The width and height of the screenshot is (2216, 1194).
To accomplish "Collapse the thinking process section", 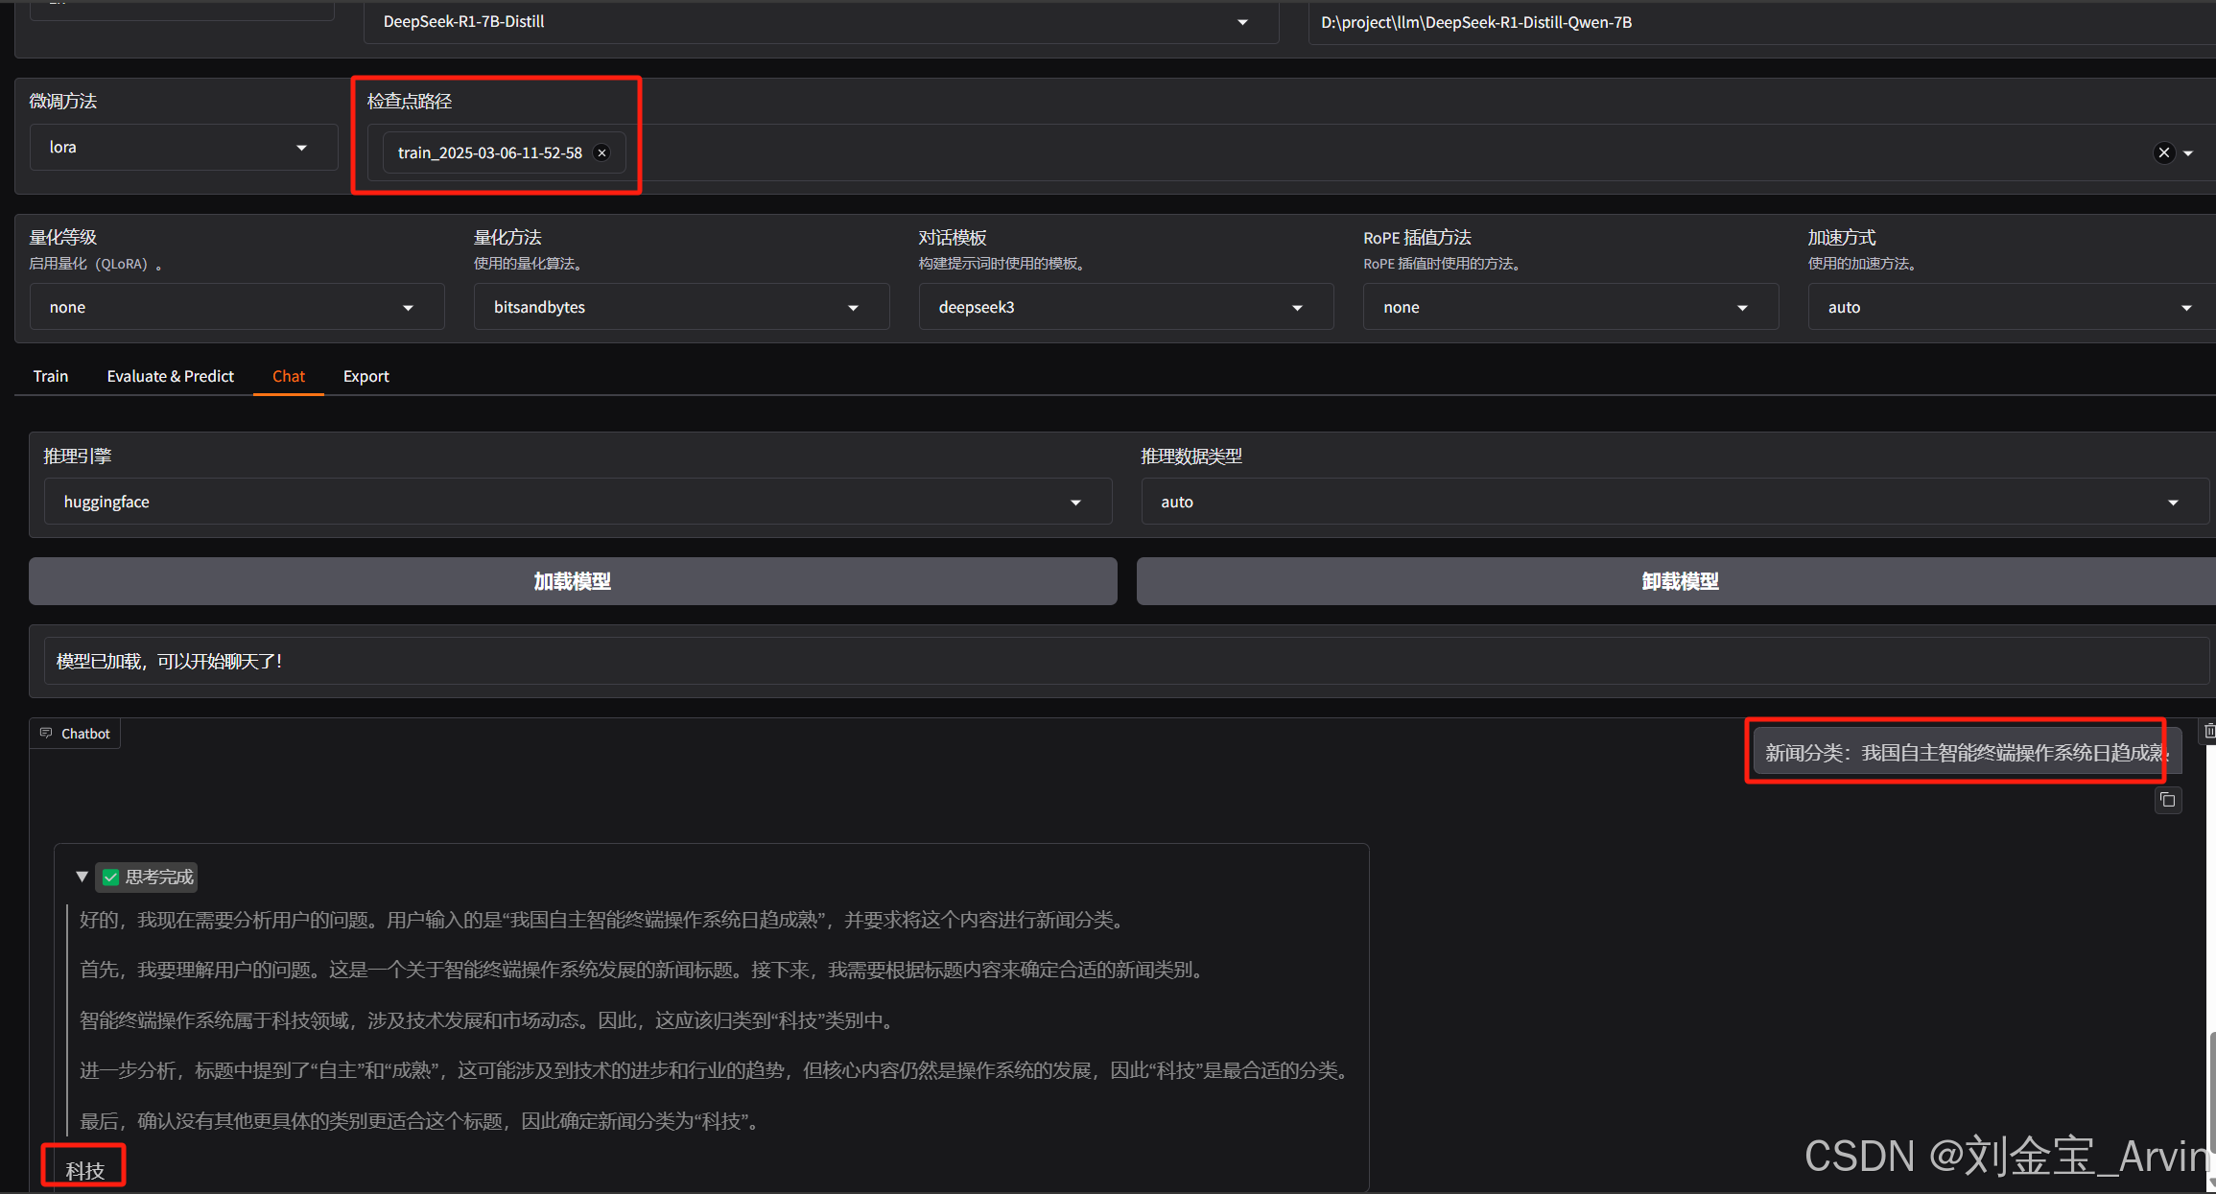I will point(83,877).
